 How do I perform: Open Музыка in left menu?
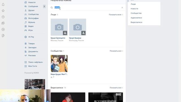32,22
